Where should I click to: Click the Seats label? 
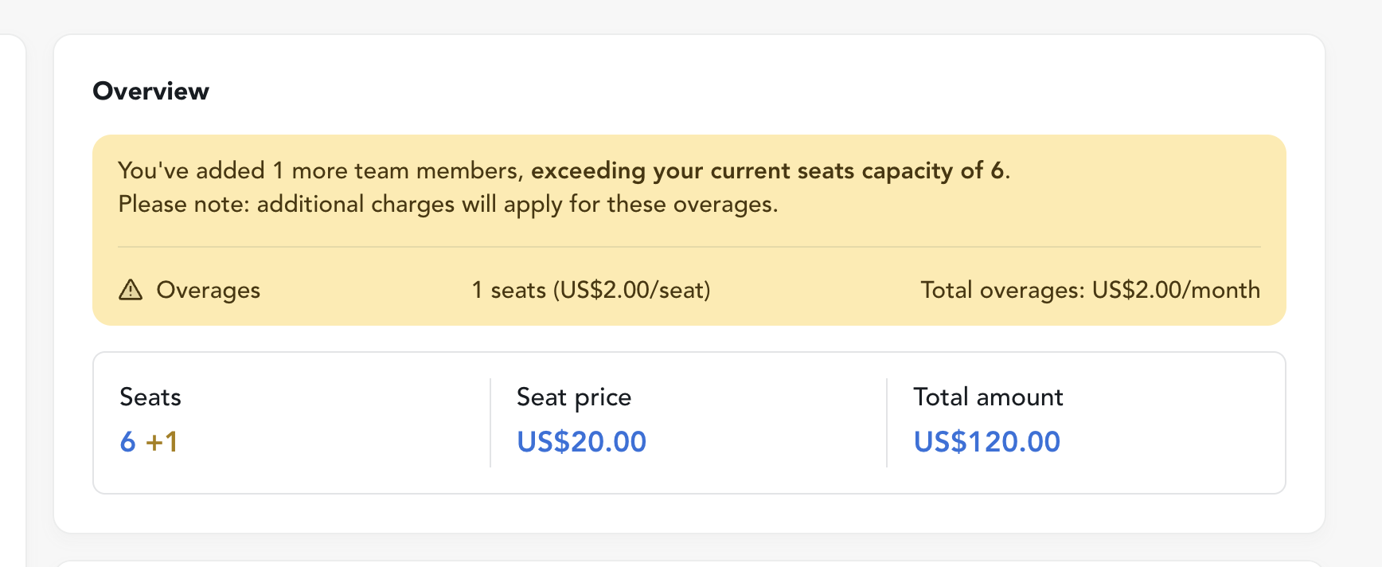[x=150, y=397]
